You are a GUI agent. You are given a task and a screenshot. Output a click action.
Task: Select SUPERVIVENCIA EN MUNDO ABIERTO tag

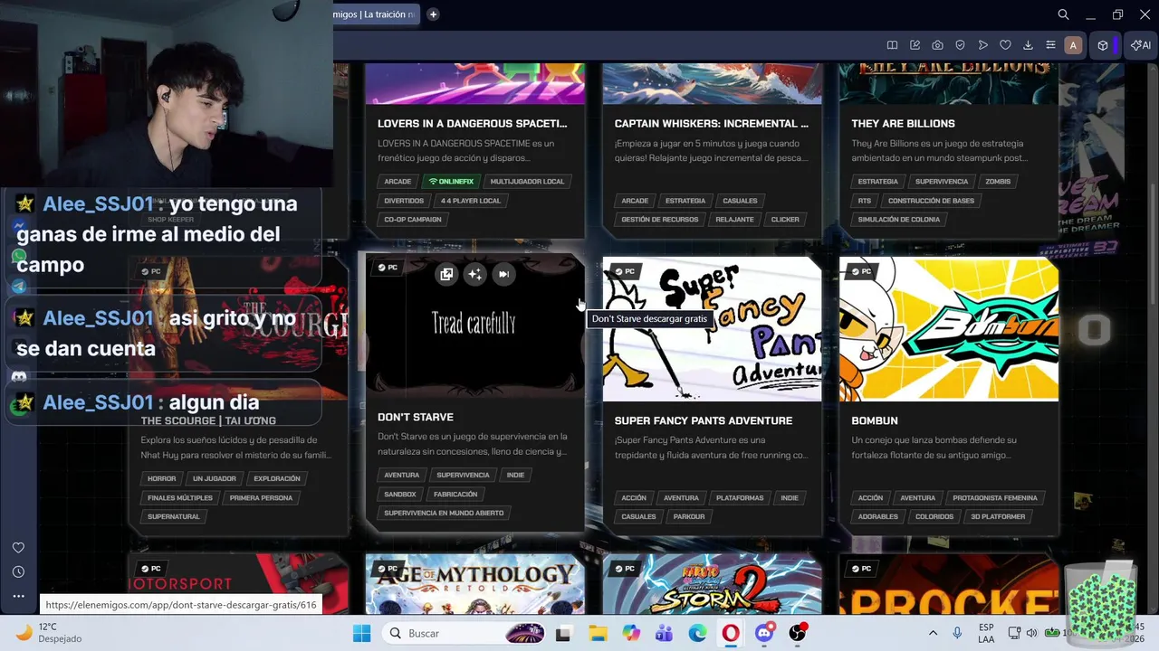(x=444, y=513)
